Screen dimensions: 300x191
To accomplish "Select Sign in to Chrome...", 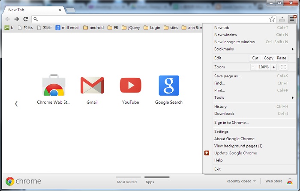I will [x=254, y=123].
